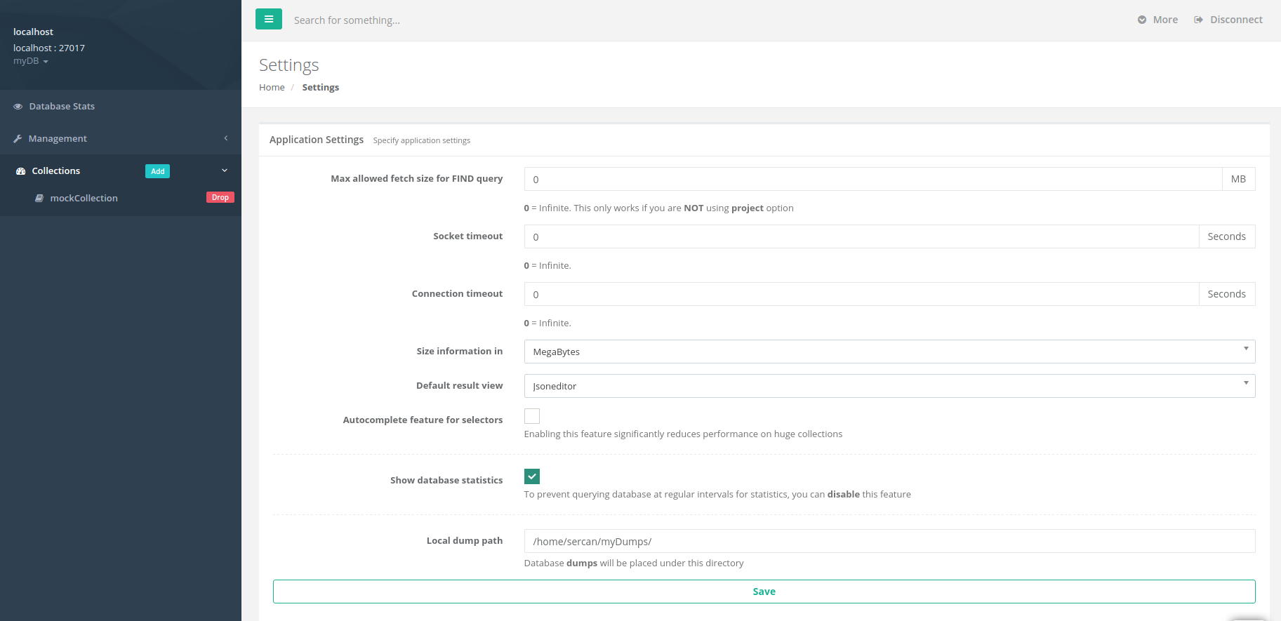Click the wrench icon next to Management
Viewport: 1281px width, 621px height.
18,139
